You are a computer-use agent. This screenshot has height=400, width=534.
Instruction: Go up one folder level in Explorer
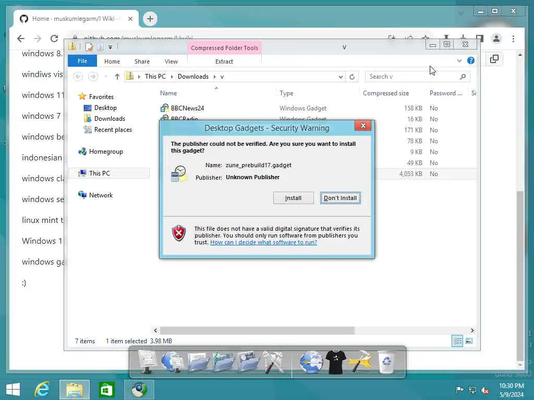coord(117,77)
